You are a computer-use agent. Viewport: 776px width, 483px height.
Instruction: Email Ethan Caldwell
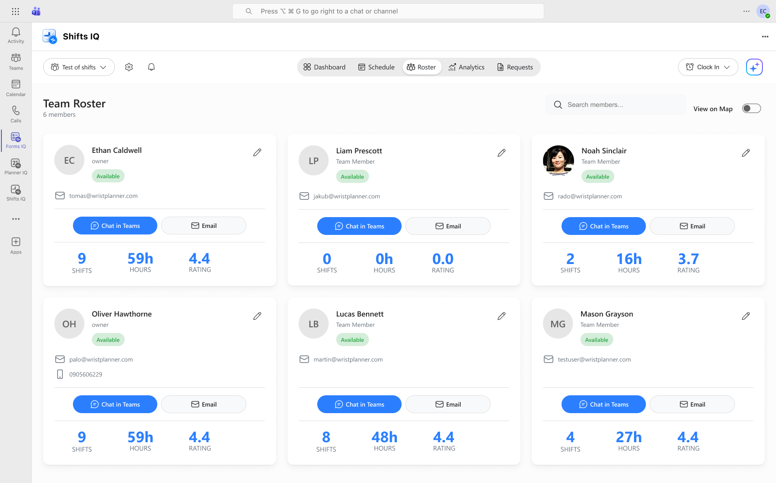click(204, 226)
